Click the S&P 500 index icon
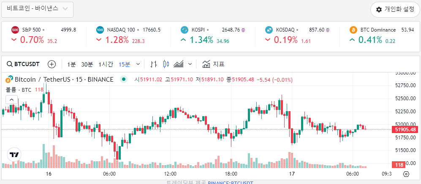The image size is (421, 184). (x=15, y=30)
